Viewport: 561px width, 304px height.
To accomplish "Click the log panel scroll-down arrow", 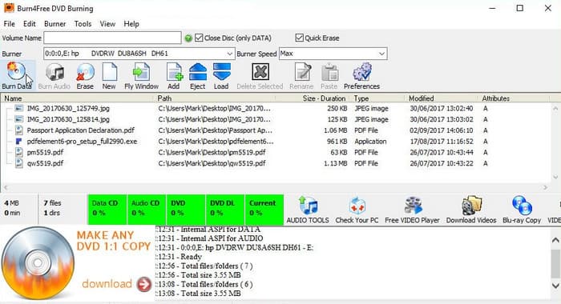I will [555, 286].
